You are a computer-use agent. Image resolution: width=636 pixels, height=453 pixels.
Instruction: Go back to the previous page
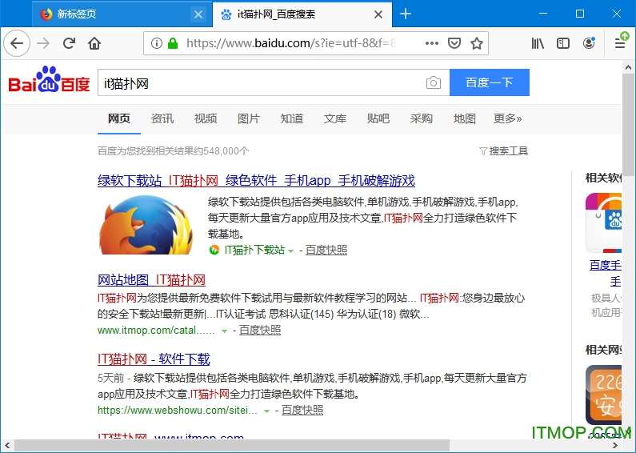[x=17, y=43]
